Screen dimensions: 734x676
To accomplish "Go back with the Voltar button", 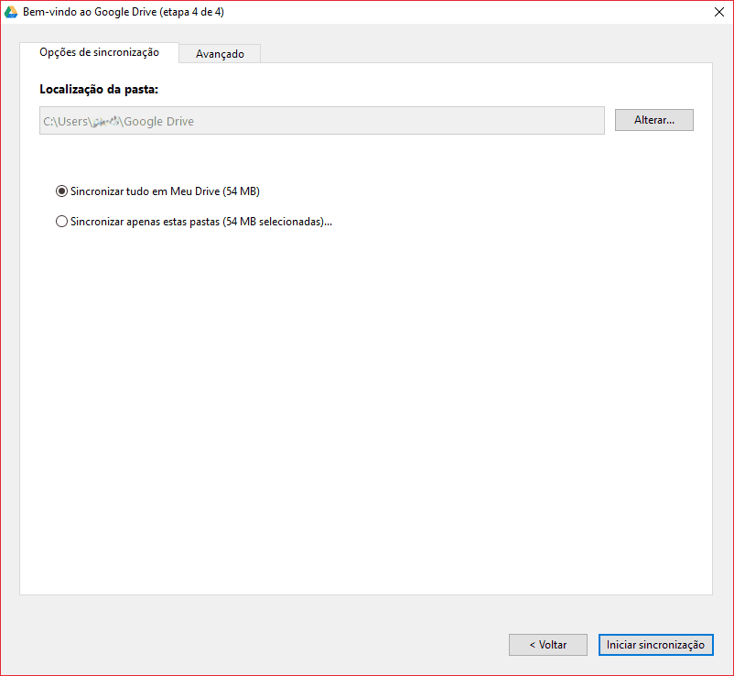I will (x=547, y=645).
